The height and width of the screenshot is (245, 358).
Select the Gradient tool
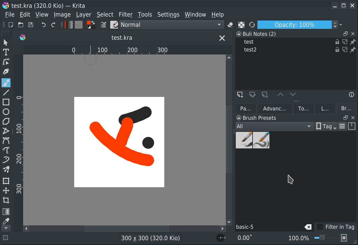pos(6,212)
